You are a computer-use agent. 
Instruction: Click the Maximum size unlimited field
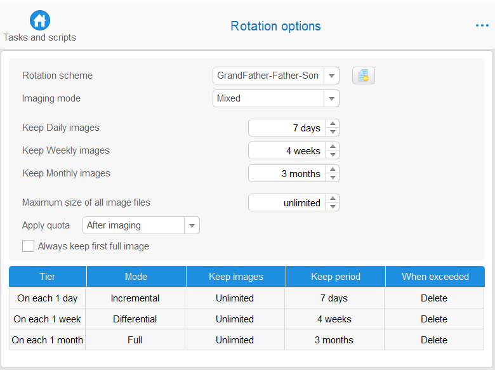click(287, 203)
